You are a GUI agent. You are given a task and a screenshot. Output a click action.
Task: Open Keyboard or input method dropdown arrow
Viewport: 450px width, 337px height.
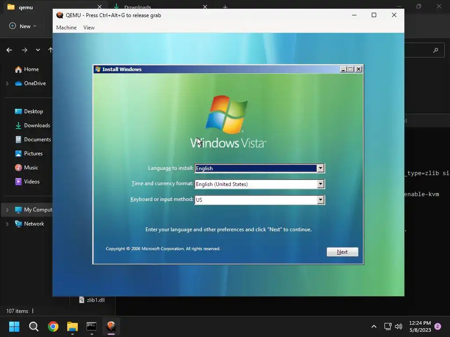pyautogui.click(x=320, y=200)
